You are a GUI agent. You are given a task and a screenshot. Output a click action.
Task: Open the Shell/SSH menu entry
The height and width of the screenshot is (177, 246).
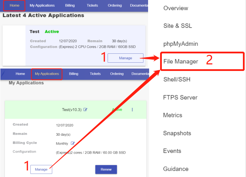pos(177,80)
